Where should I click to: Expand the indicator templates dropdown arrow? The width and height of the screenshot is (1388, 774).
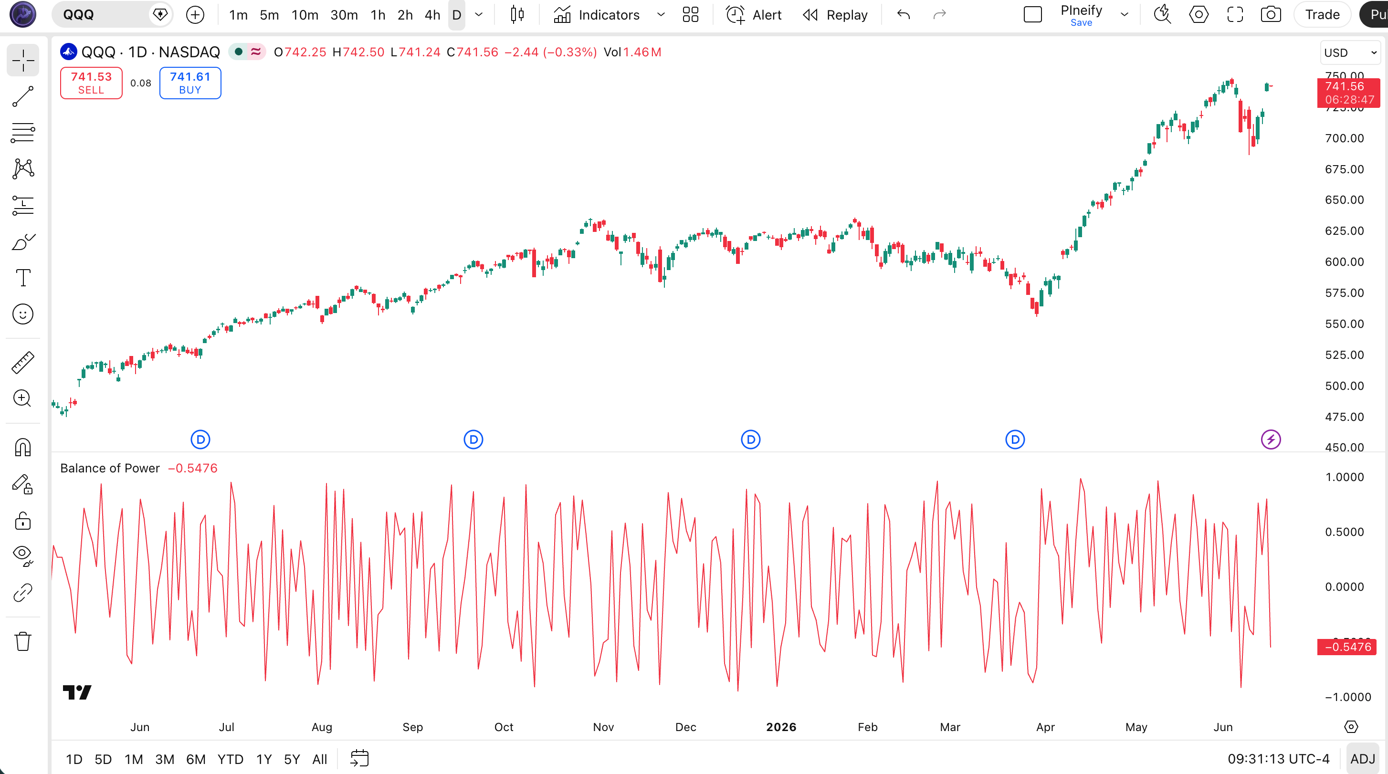(x=661, y=14)
